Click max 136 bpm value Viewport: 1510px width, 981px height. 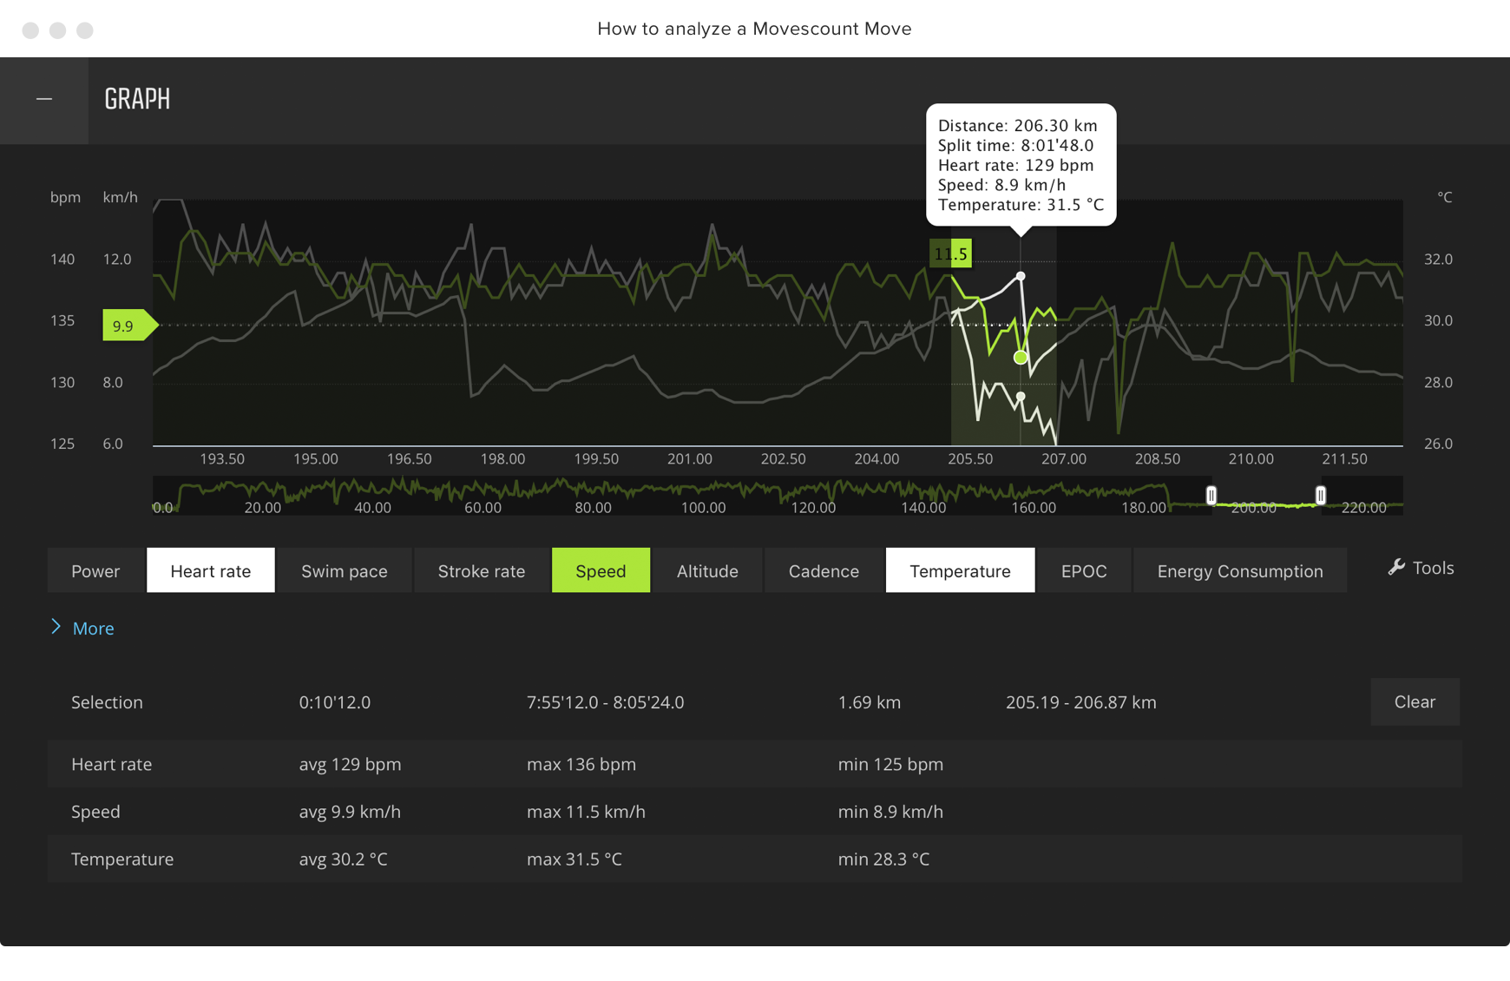pos(581,765)
